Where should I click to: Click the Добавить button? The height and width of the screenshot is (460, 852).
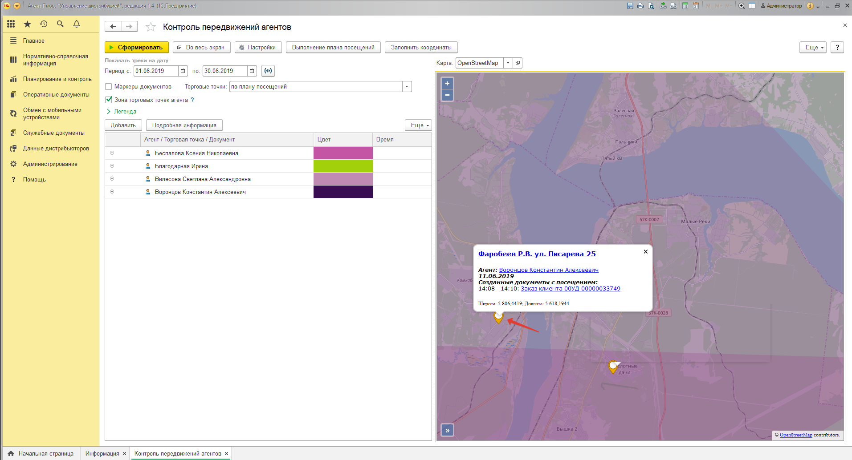click(x=123, y=125)
